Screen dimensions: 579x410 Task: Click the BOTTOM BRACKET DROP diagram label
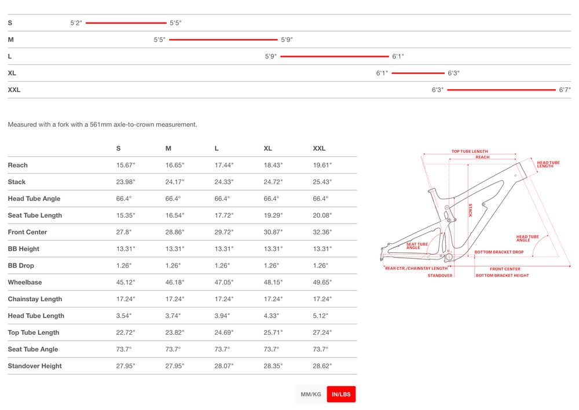(499, 252)
